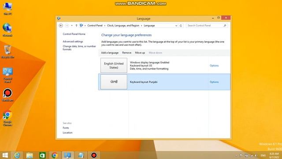The image size is (282, 159).
Task: Click Control Panel in breadcrumb path
Action: 95,26
